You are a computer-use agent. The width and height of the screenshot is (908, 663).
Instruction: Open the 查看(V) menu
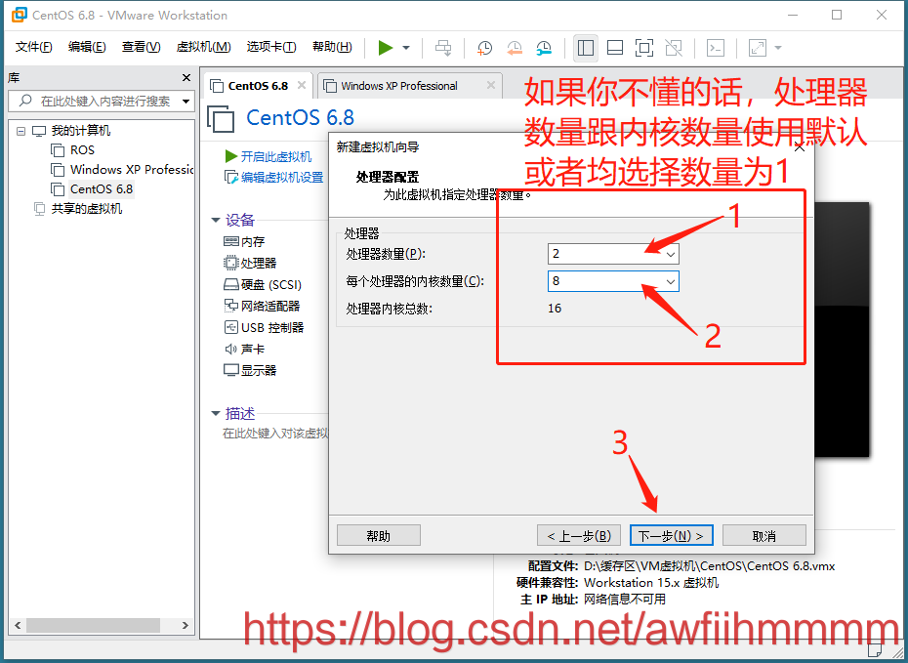[142, 47]
